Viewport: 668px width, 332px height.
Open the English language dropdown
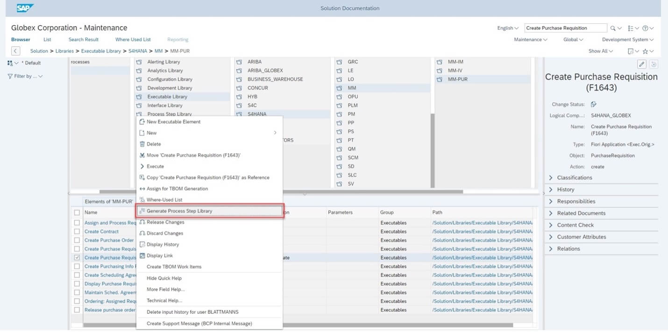tap(507, 28)
